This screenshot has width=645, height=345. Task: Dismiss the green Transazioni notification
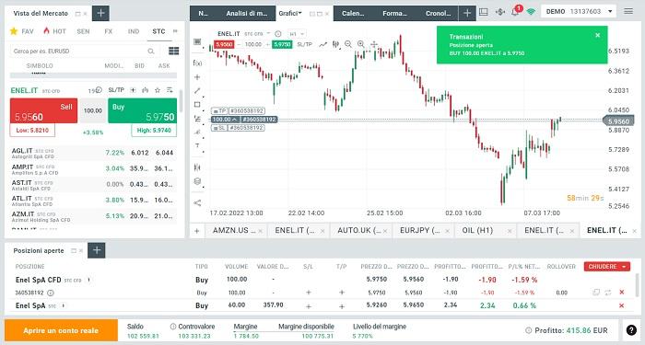point(598,35)
